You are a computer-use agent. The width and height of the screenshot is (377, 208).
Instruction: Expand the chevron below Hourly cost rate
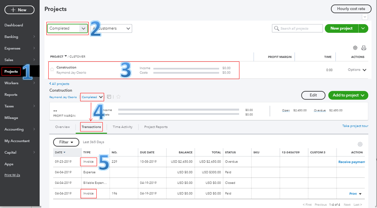pyautogui.click(x=365, y=17)
